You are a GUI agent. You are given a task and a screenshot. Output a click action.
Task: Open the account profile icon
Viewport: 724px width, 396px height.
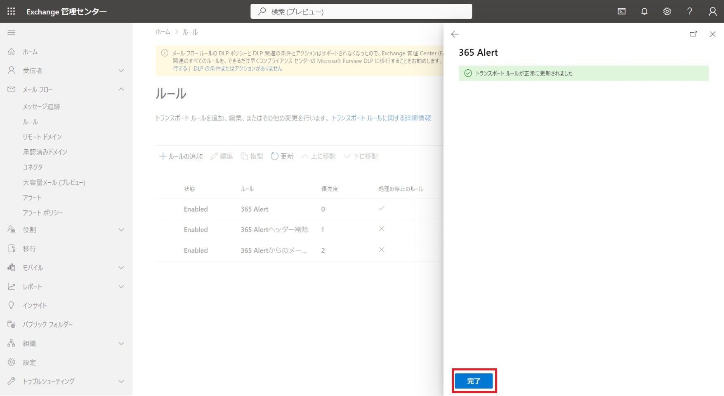pyautogui.click(x=712, y=12)
